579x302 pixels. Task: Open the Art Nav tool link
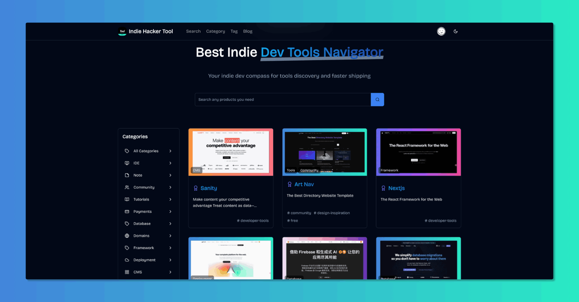(x=304, y=184)
